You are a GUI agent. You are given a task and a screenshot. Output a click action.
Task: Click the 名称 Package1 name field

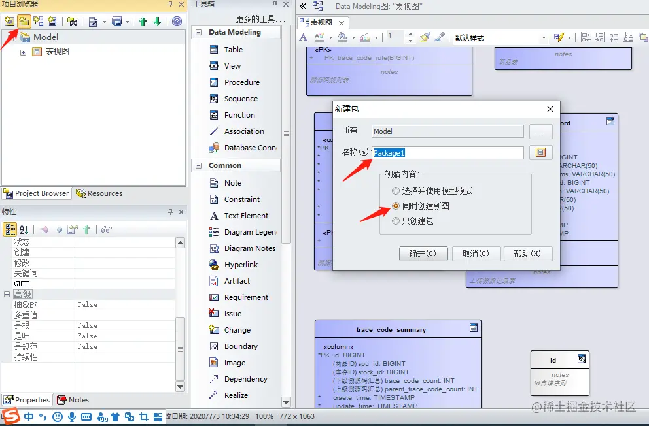click(x=447, y=153)
